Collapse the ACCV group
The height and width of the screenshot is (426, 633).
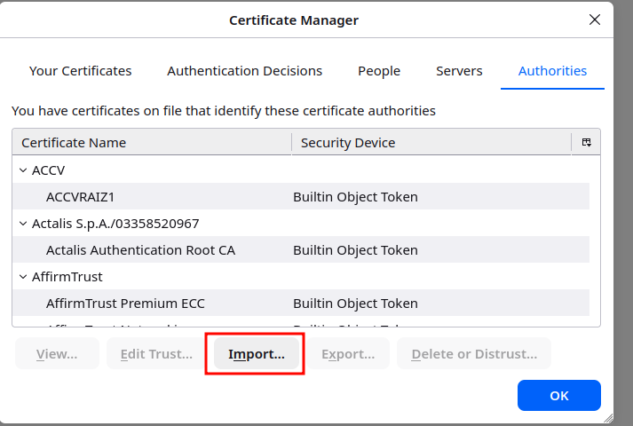(x=23, y=170)
